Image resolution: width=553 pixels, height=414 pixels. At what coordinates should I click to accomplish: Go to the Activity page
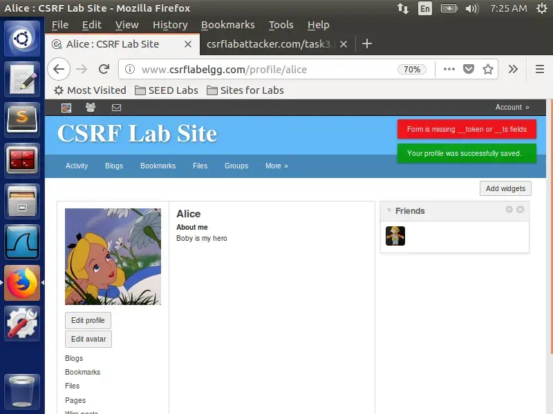tap(77, 166)
